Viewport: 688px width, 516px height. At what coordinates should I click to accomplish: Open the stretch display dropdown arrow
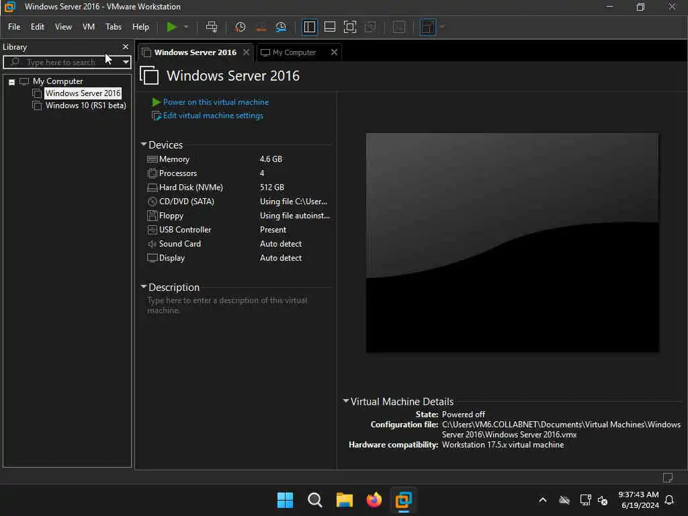click(442, 27)
